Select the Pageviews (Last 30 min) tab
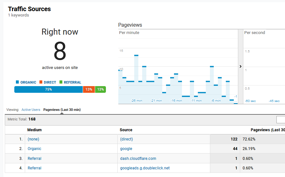Viewport: 285px width, 177px height. [x=62, y=110]
